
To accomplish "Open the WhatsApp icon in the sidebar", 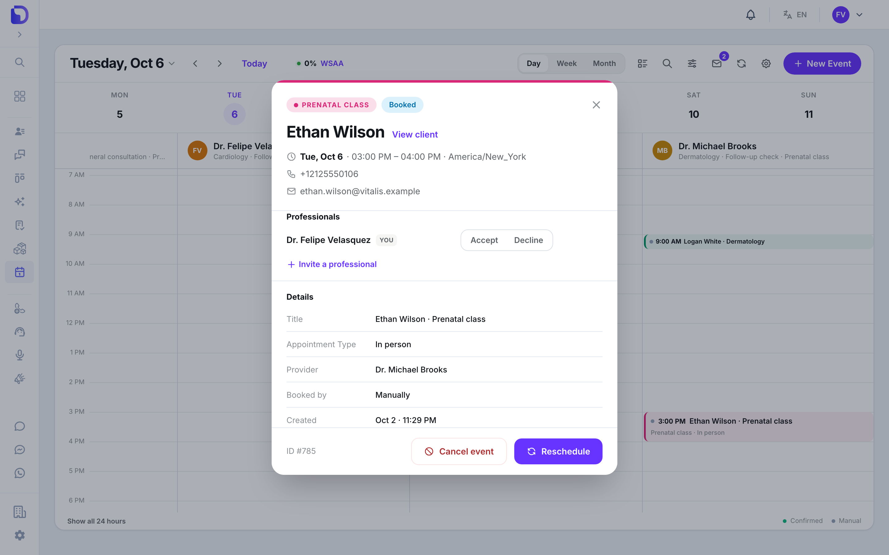I will pos(19,473).
